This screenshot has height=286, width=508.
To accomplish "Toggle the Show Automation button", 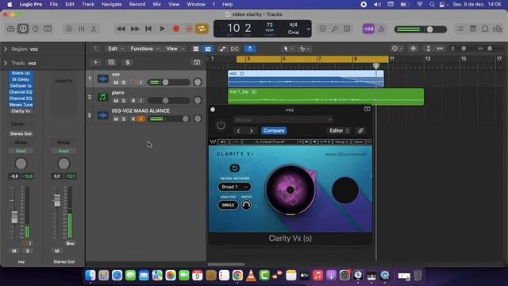I will [222, 48].
